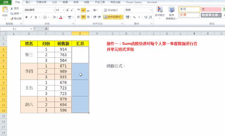The height and width of the screenshot is (136, 225).
Task: Apply the 检查单元格 (Check Cell) style
Action: (211, 15)
